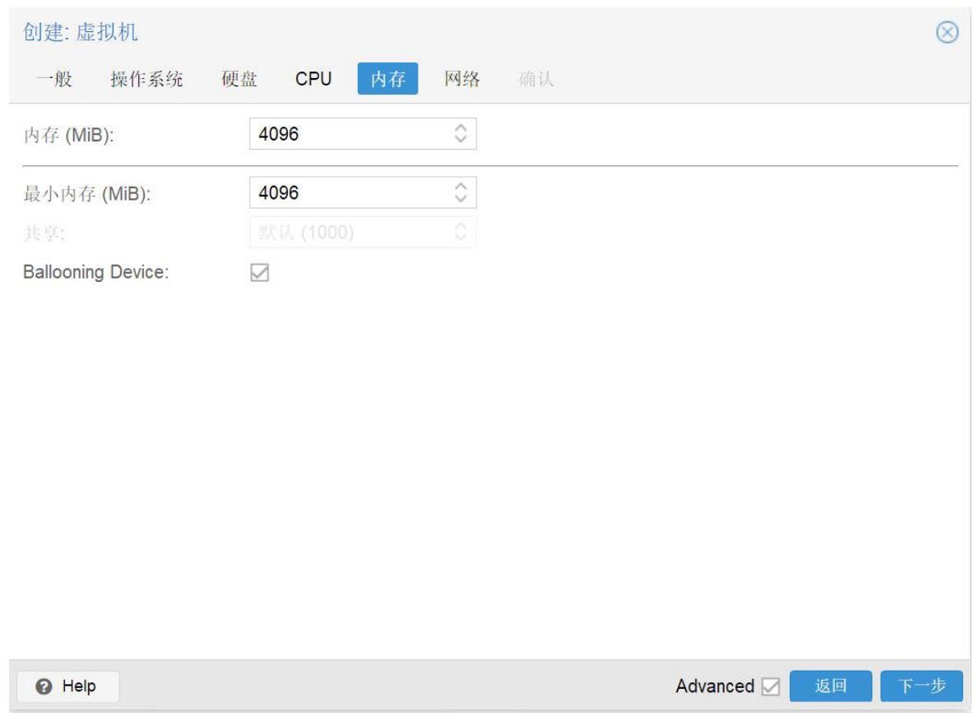This screenshot has height=721, width=978.
Task: Switch to the 网络 tab
Action: 461,80
